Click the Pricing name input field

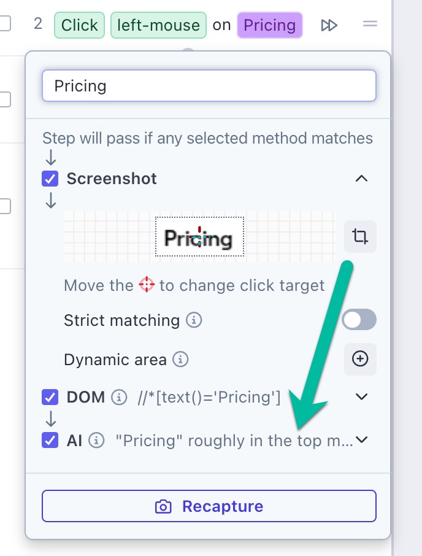[x=209, y=85]
